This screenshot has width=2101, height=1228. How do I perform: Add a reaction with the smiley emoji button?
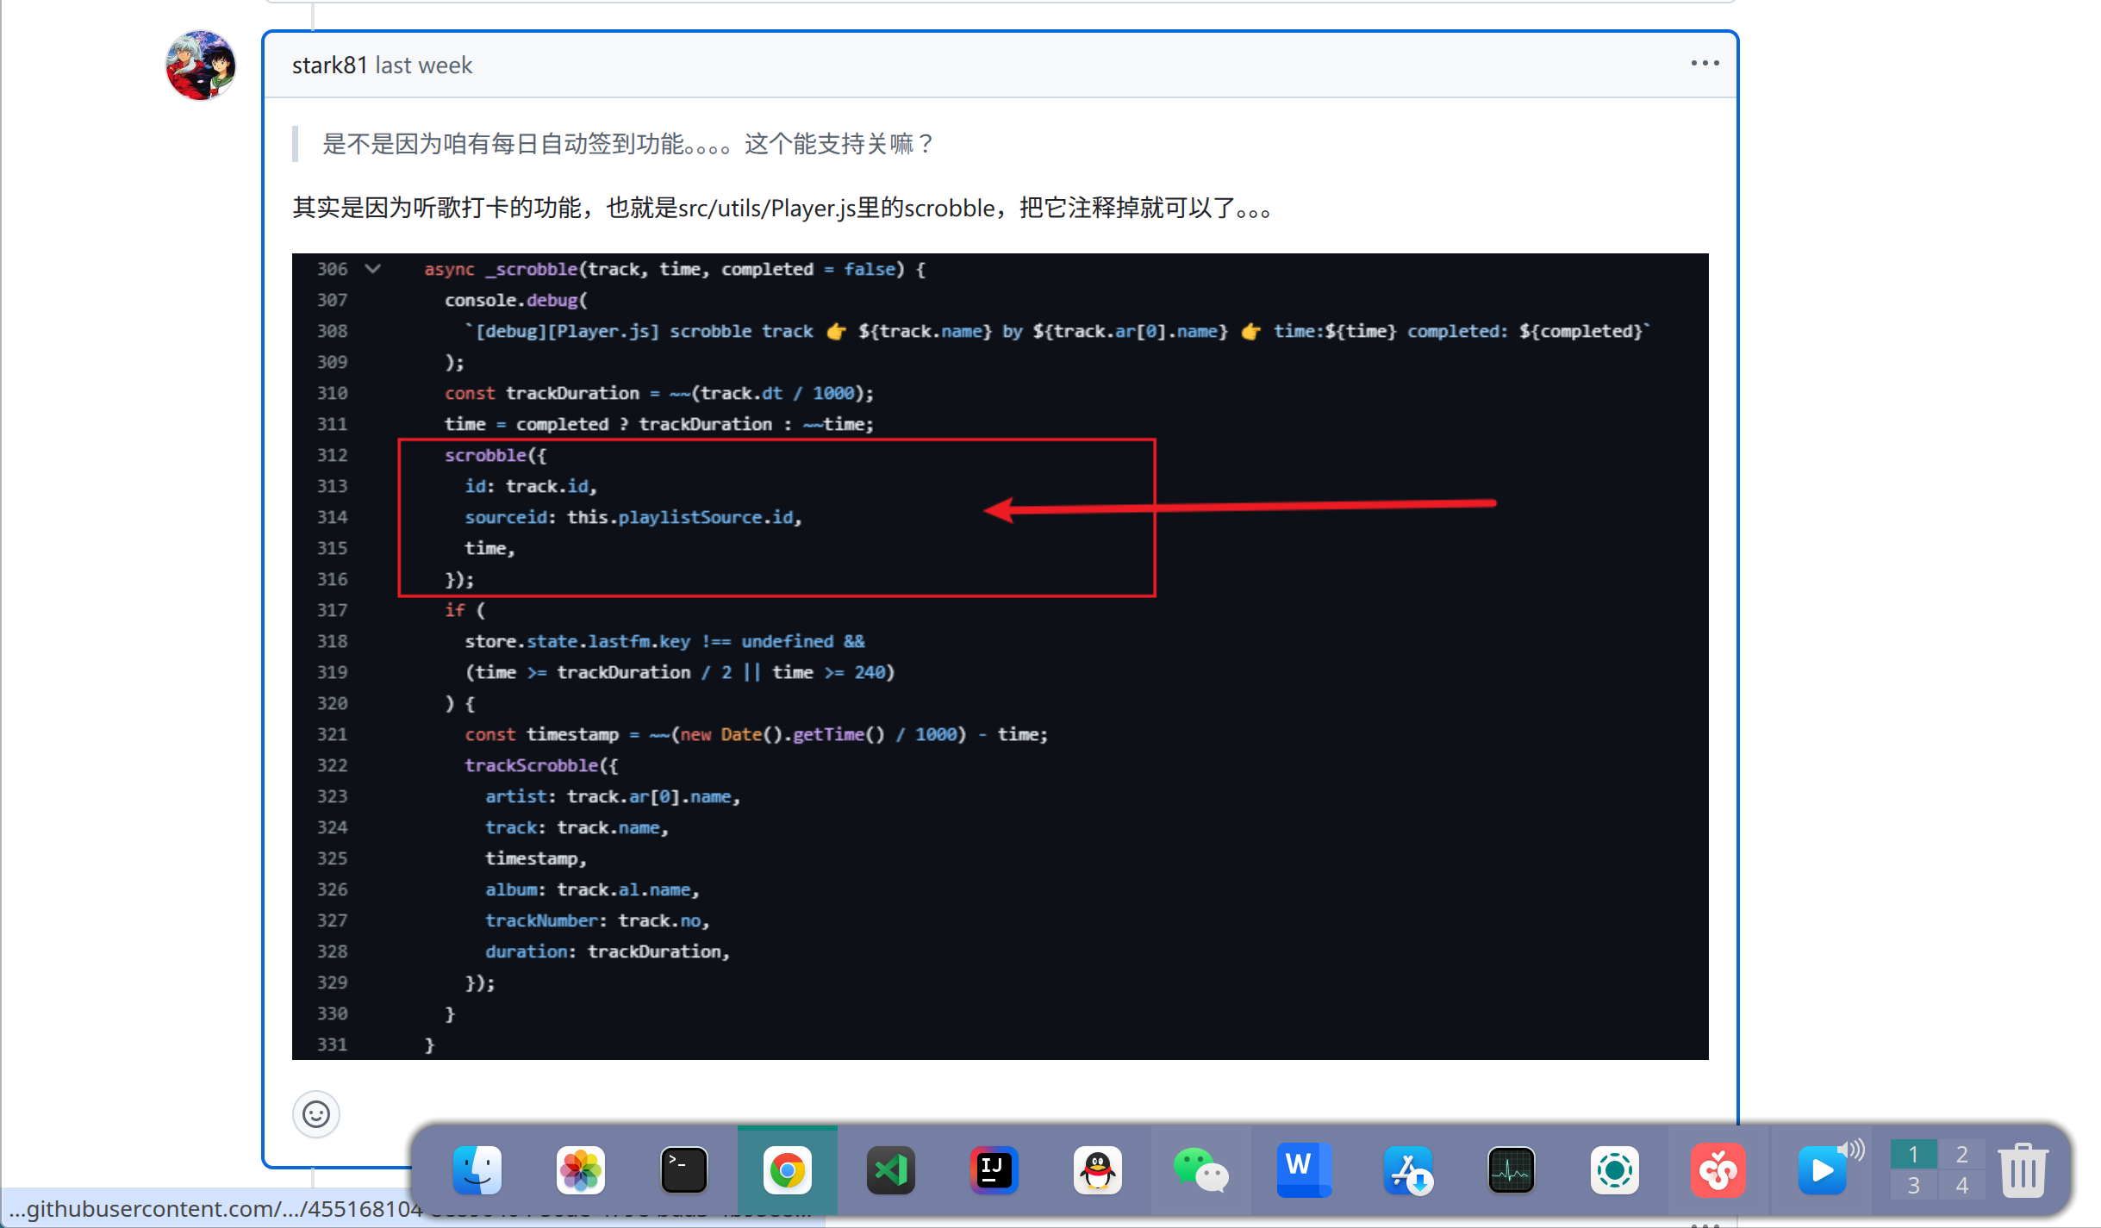tap(316, 1114)
